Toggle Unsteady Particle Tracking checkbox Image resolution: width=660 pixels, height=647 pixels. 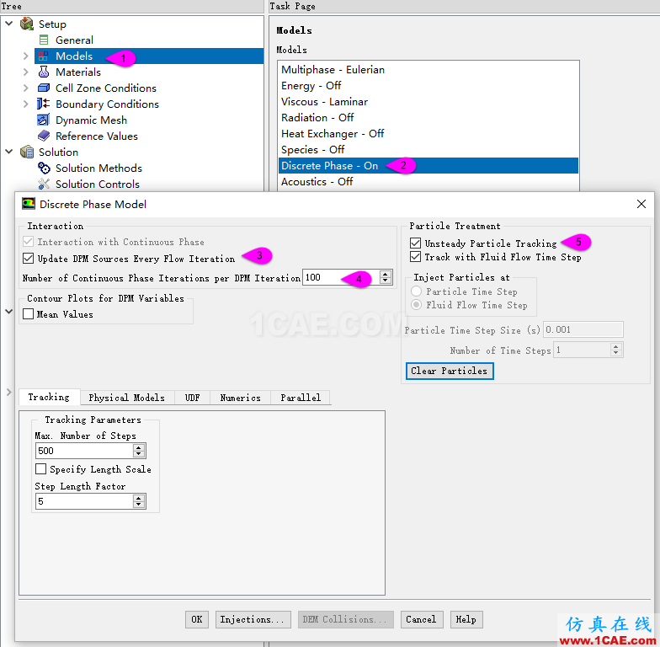(x=416, y=243)
